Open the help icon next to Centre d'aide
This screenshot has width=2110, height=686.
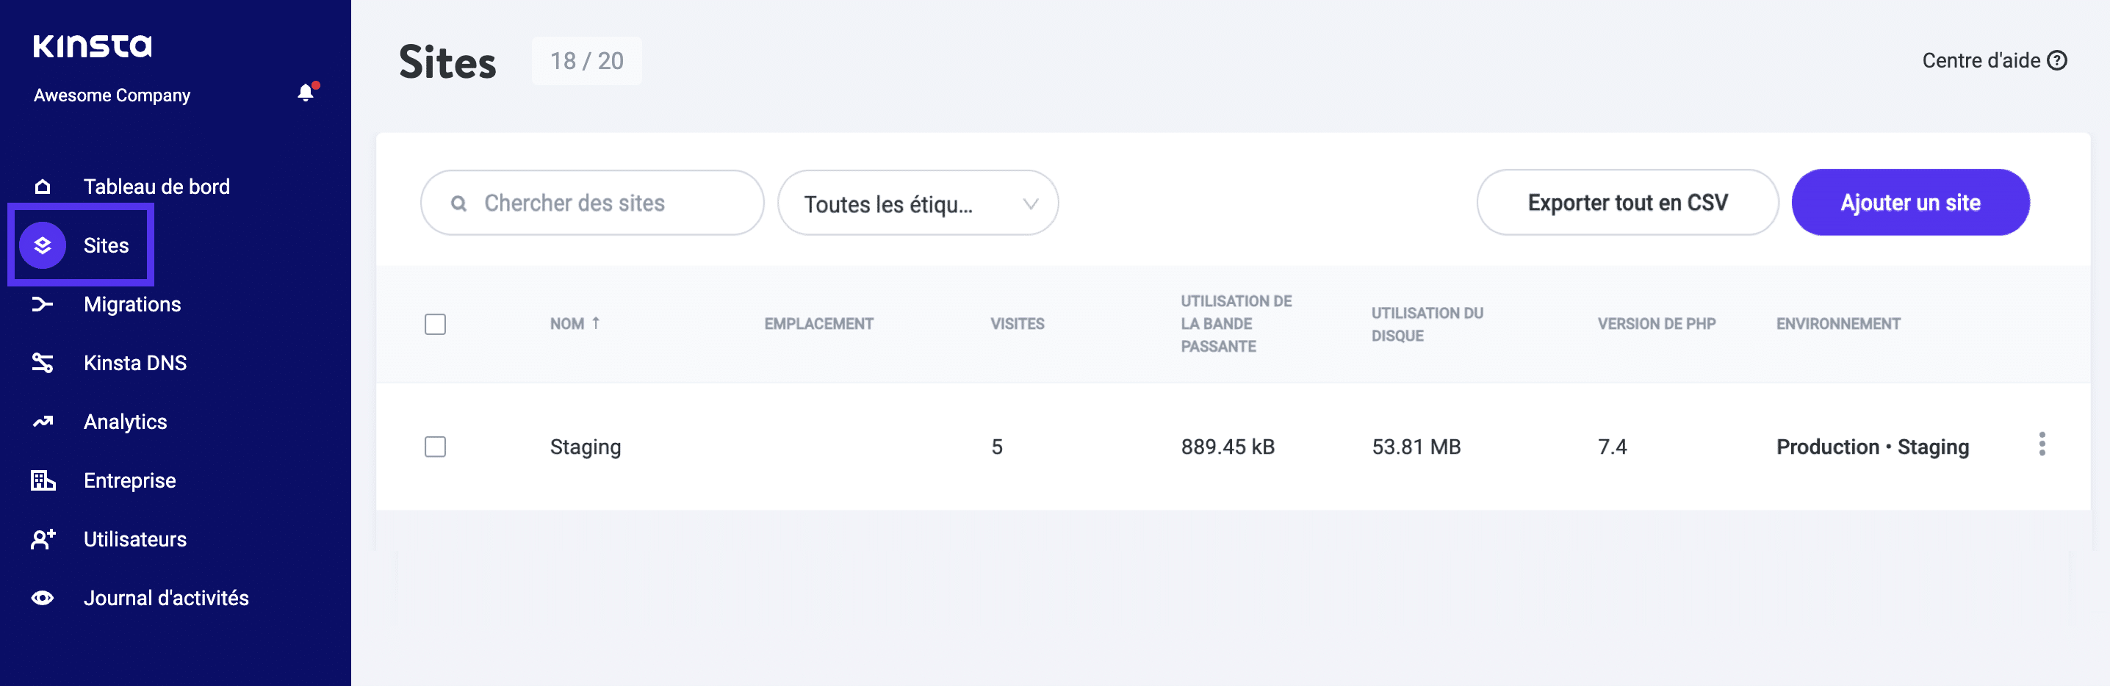pos(2061,59)
